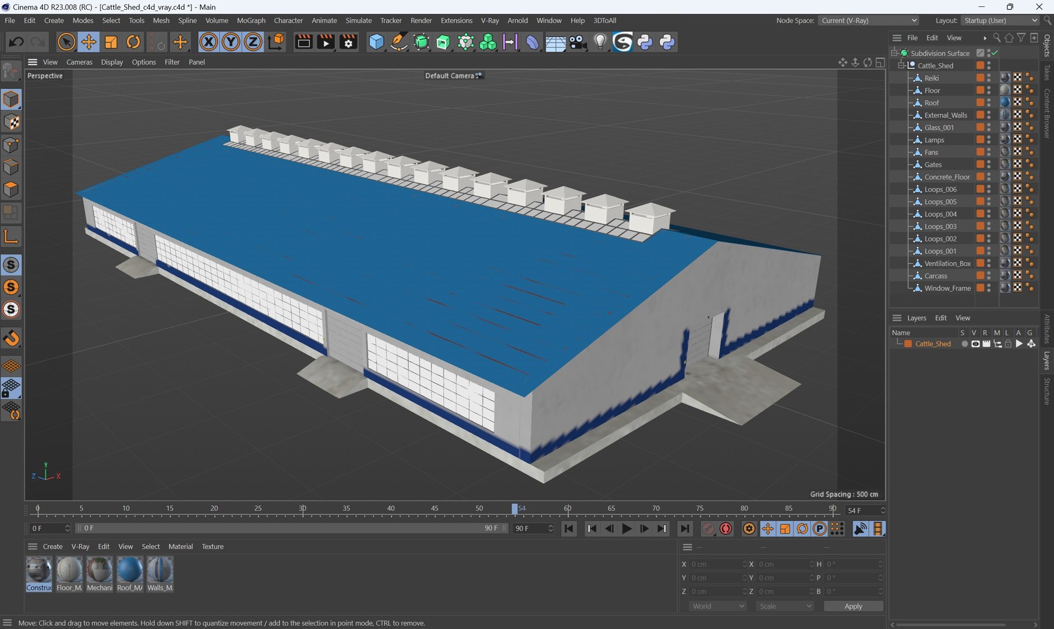1054x629 pixels.
Task: Click the Autokeying icon
Action: coord(726,528)
